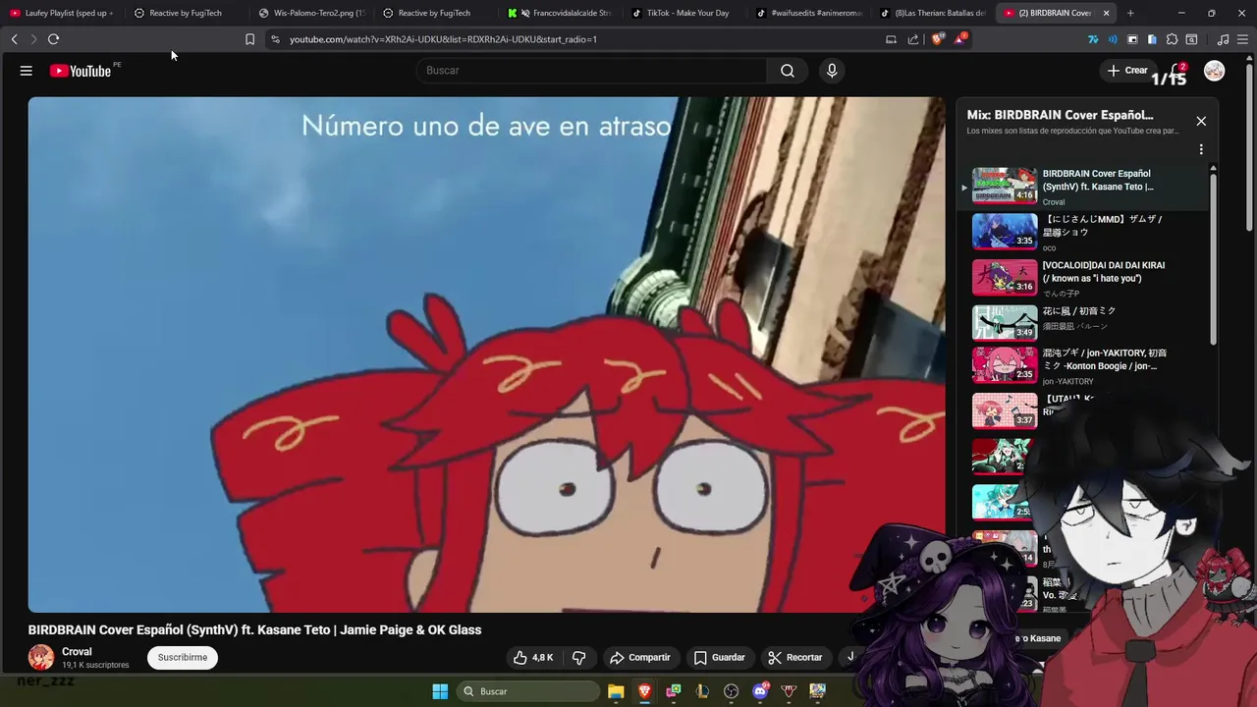The image size is (1257, 707).
Task: Click the share page icon in address bar
Action: [x=913, y=39]
